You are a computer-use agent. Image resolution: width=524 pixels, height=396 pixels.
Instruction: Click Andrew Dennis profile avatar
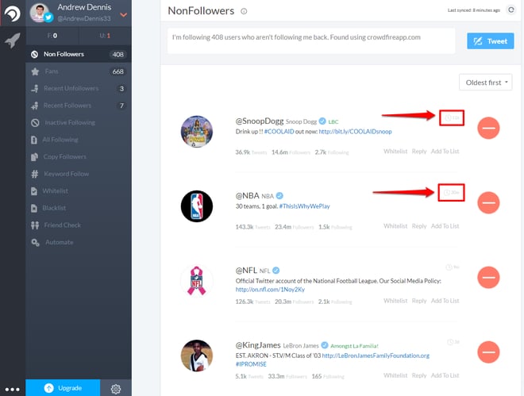pyautogui.click(x=40, y=13)
